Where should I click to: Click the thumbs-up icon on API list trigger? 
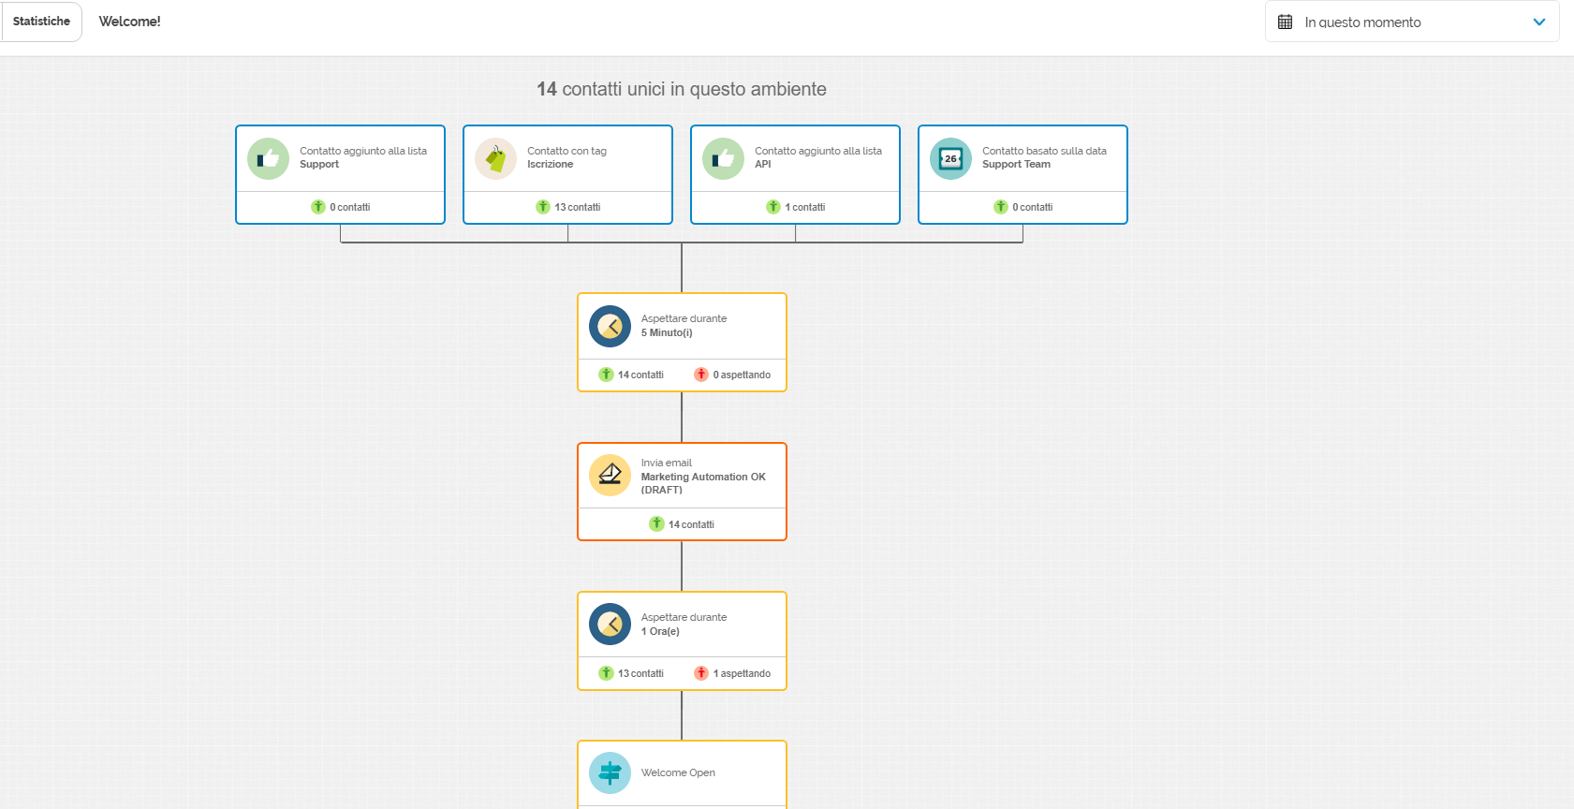point(723,159)
